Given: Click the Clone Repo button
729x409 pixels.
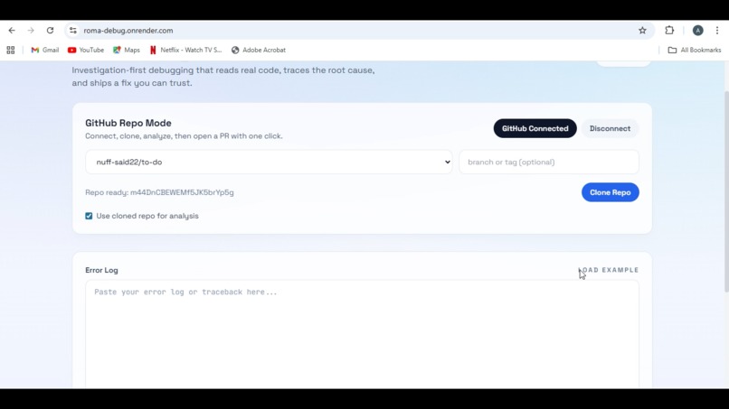Looking at the screenshot, I should 610,192.
